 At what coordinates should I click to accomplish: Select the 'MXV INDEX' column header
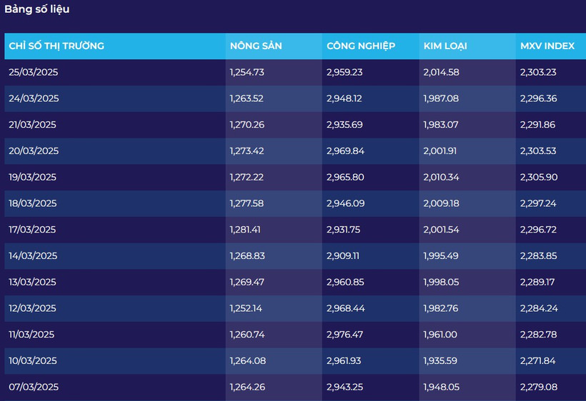(x=547, y=46)
